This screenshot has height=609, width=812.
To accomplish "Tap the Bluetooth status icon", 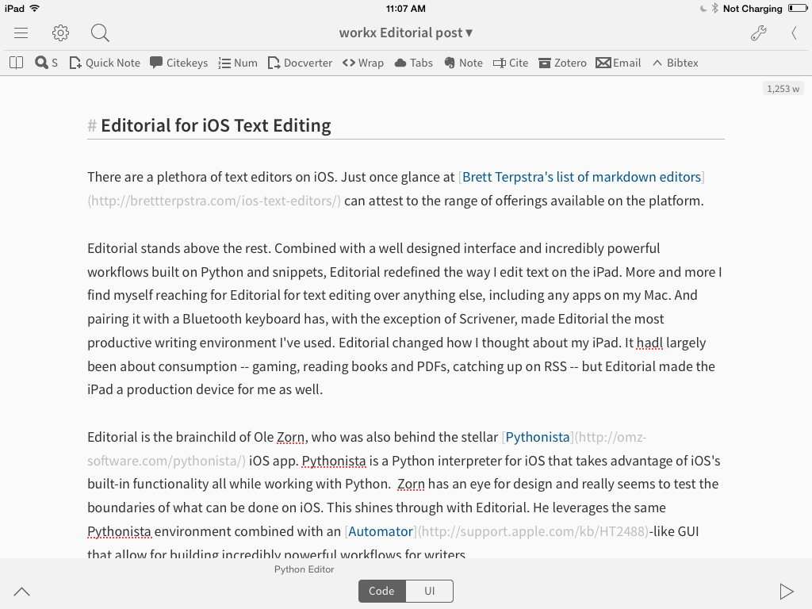I will pos(714,8).
